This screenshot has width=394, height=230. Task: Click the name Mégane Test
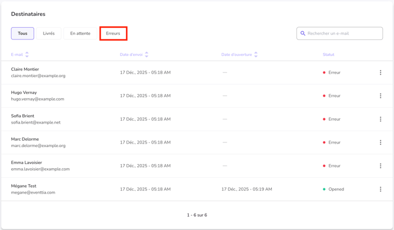pyautogui.click(x=24, y=186)
